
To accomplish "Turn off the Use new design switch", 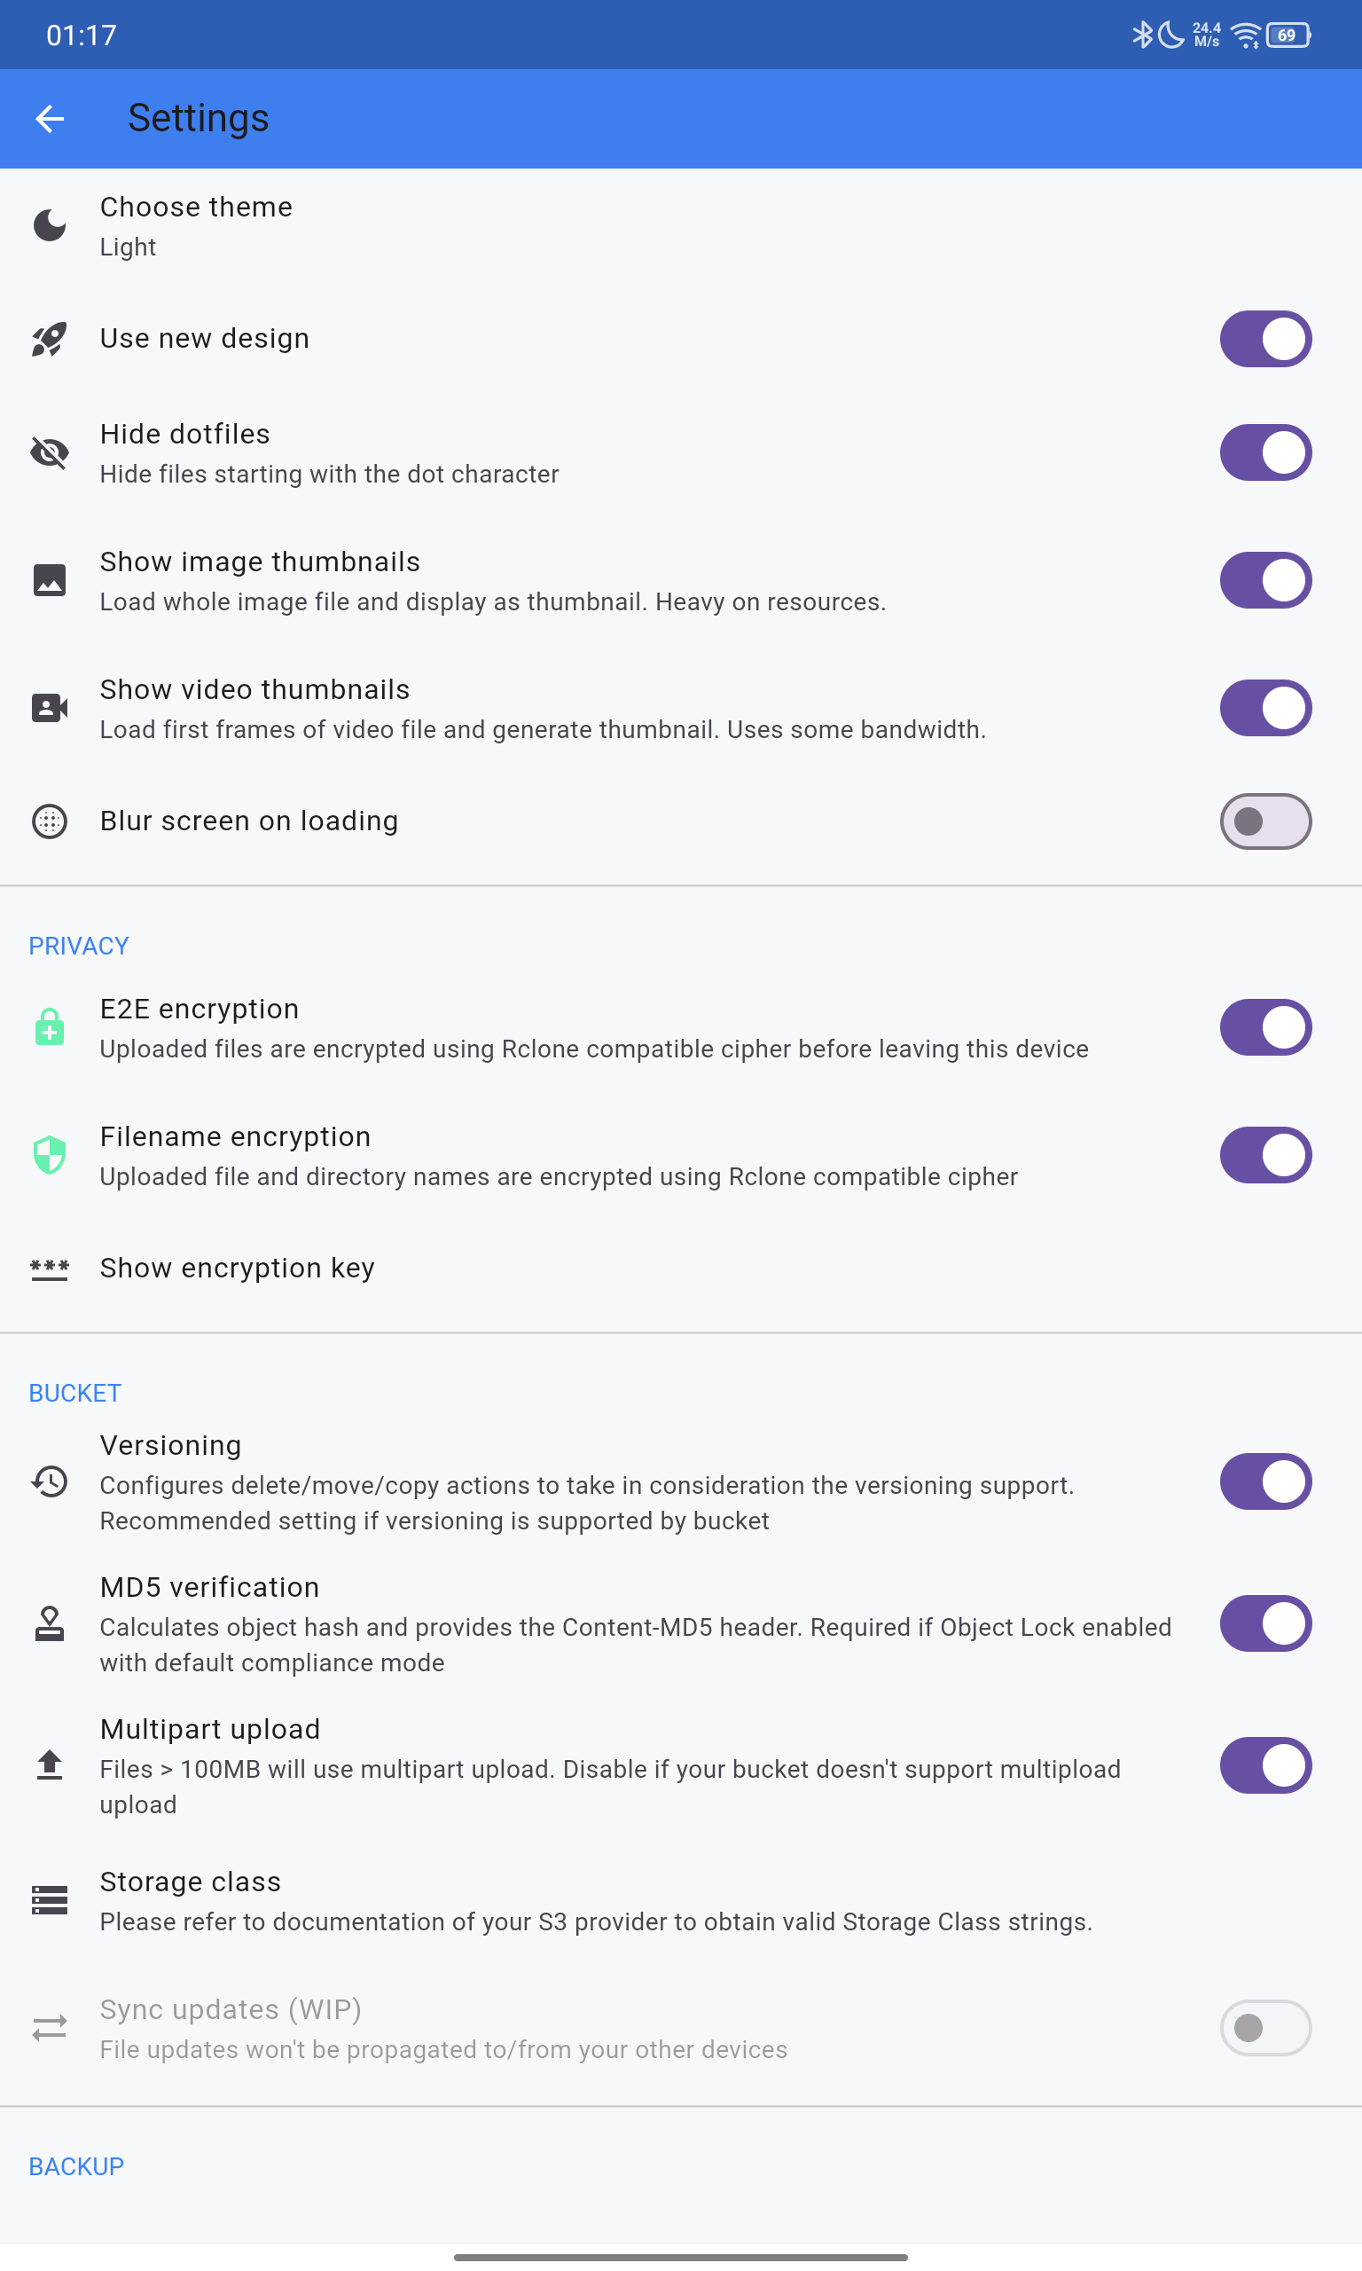I will click(x=1265, y=339).
